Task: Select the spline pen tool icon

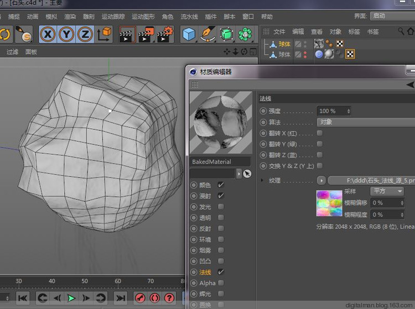Action: pyautogui.click(x=208, y=35)
